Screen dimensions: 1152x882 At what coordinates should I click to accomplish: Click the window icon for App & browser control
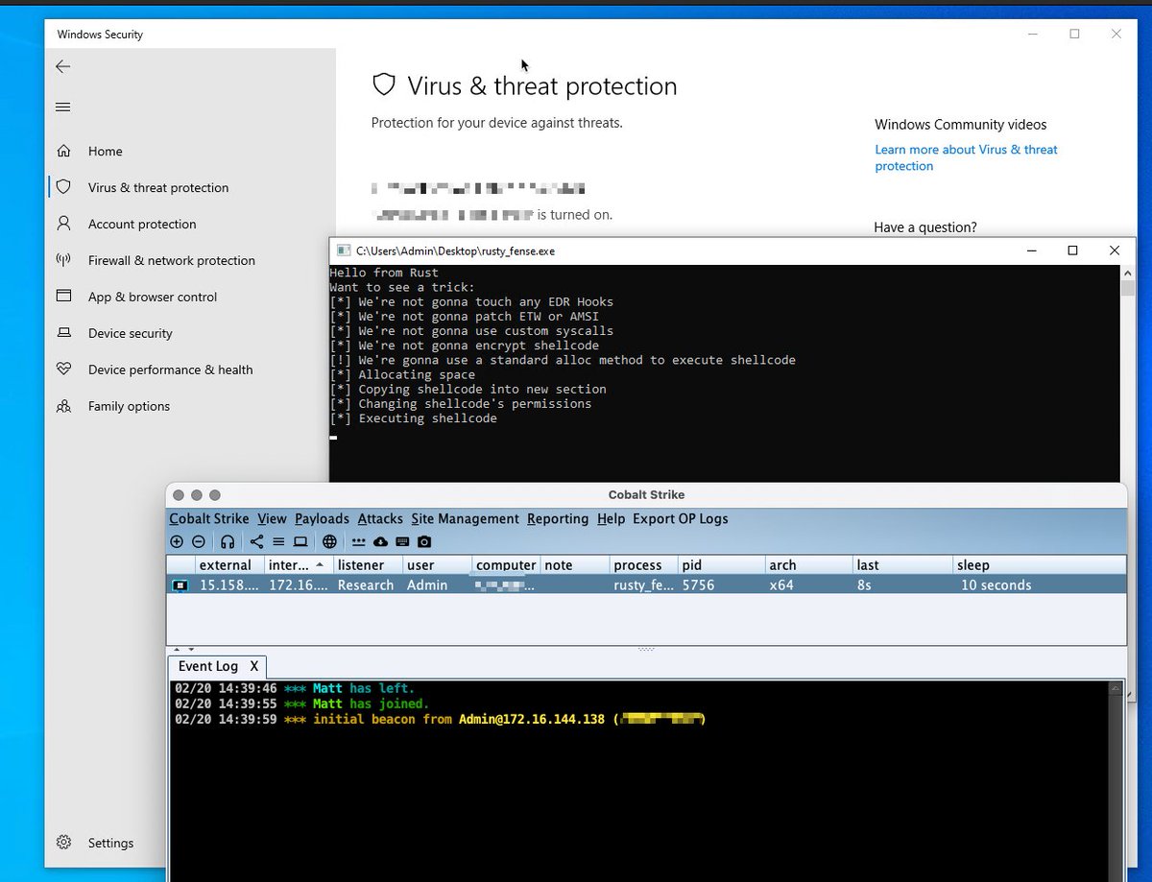click(x=63, y=297)
